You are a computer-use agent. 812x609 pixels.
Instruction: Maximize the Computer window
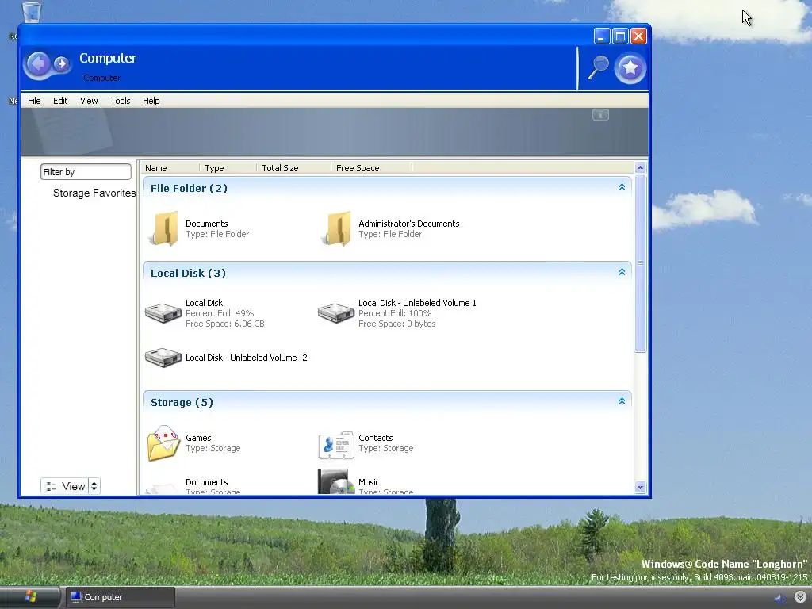(620, 36)
